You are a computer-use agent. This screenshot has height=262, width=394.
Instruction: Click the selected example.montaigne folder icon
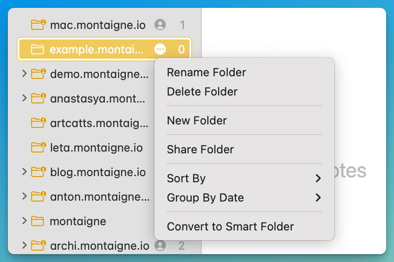38,50
